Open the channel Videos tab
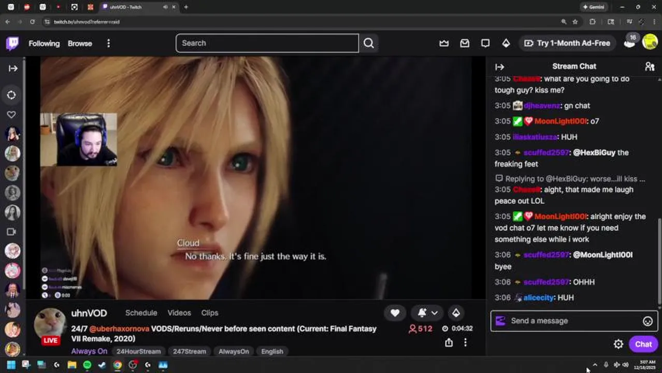The width and height of the screenshot is (662, 373). tap(179, 313)
